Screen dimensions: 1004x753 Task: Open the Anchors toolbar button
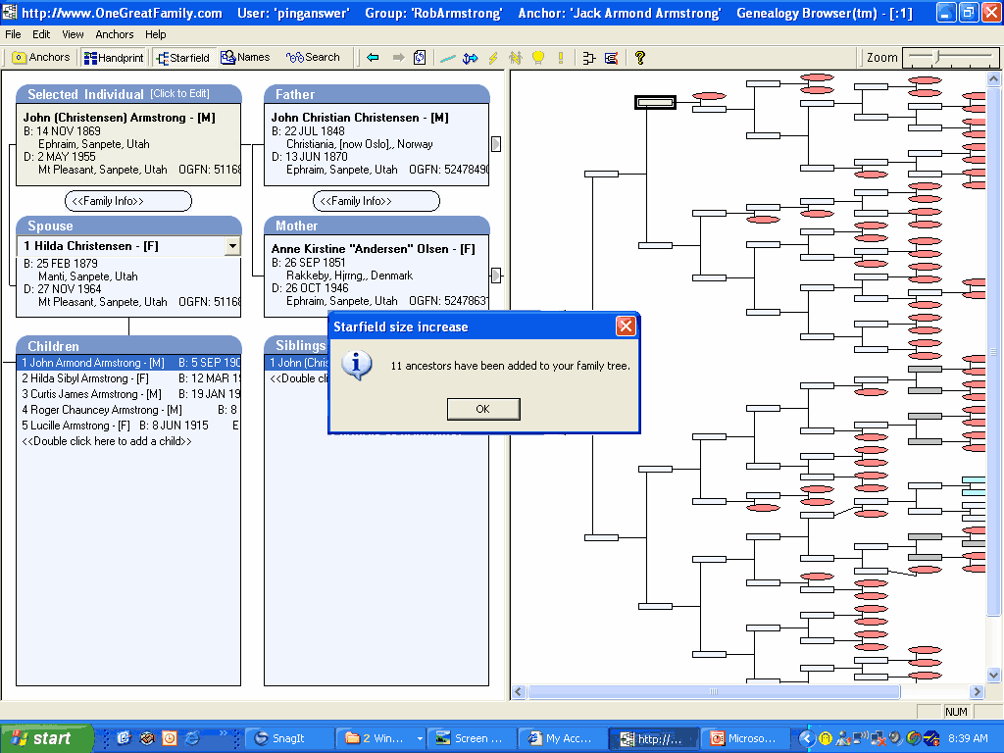[41, 58]
